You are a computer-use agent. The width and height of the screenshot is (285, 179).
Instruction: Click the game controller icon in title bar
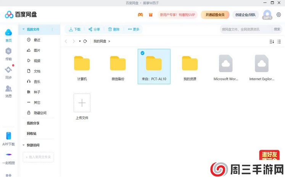click(140, 15)
